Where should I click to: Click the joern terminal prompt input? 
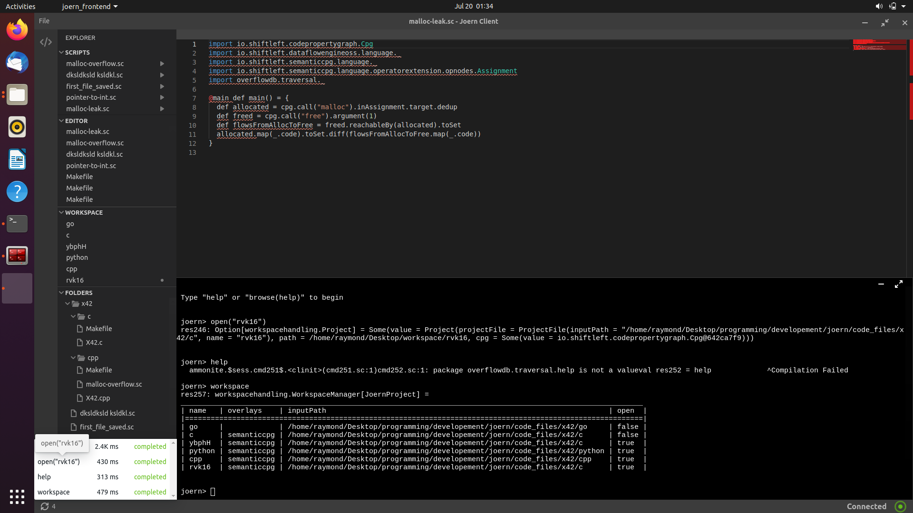tap(213, 492)
